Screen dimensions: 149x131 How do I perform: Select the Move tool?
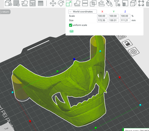point(53,3)
